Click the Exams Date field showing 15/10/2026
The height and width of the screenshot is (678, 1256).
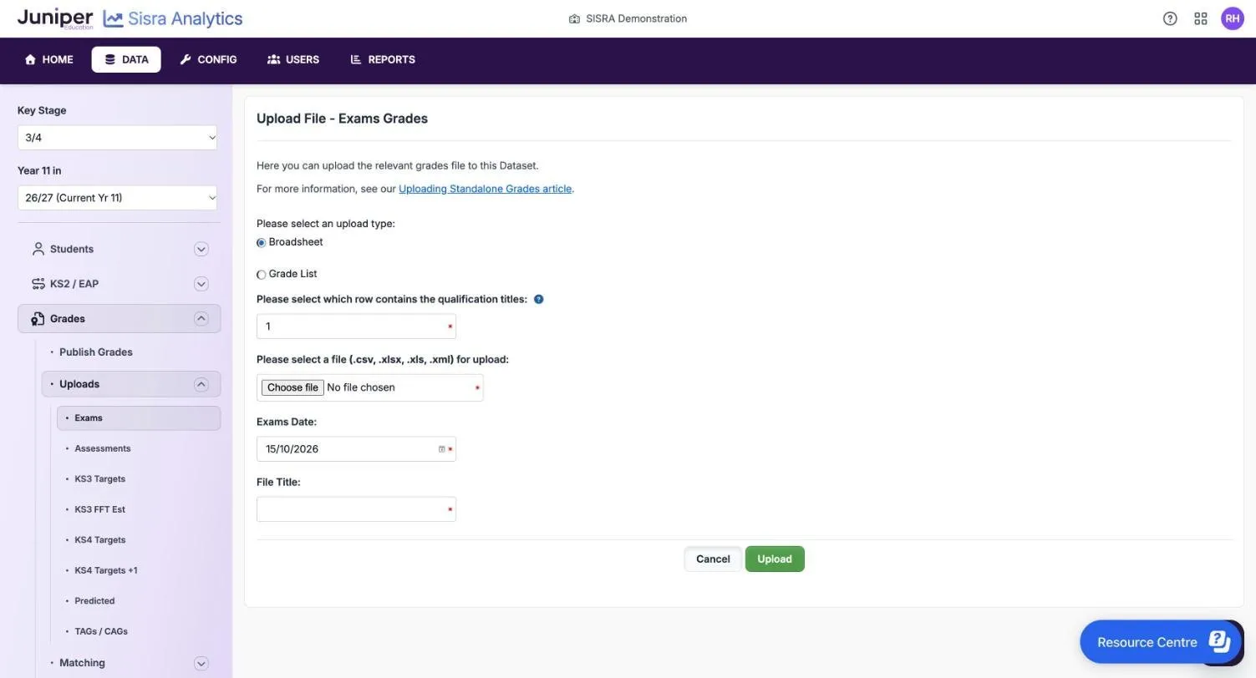[356, 449]
